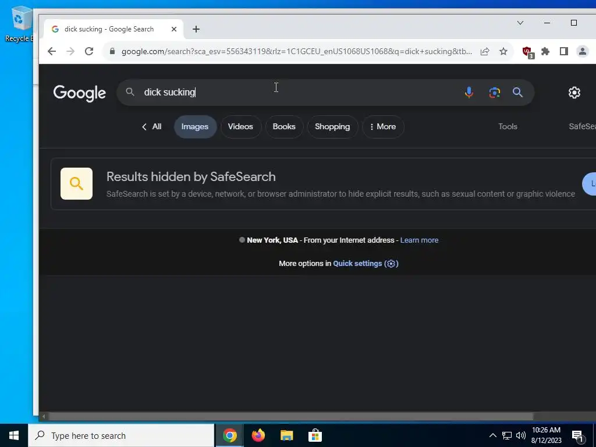Click the horizontal scrollbar's left arrow
Viewport: 596px width, 447px height.
(x=44, y=417)
